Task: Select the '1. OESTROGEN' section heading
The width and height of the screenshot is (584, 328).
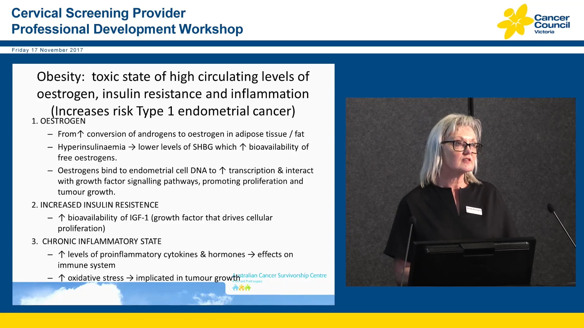Action: coord(58,121)
